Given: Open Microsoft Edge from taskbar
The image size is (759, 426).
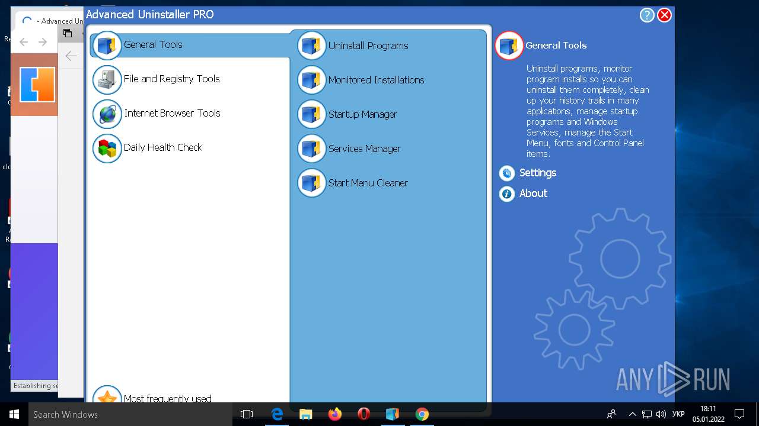Looking at the screenshot, I should pos(277,414).
